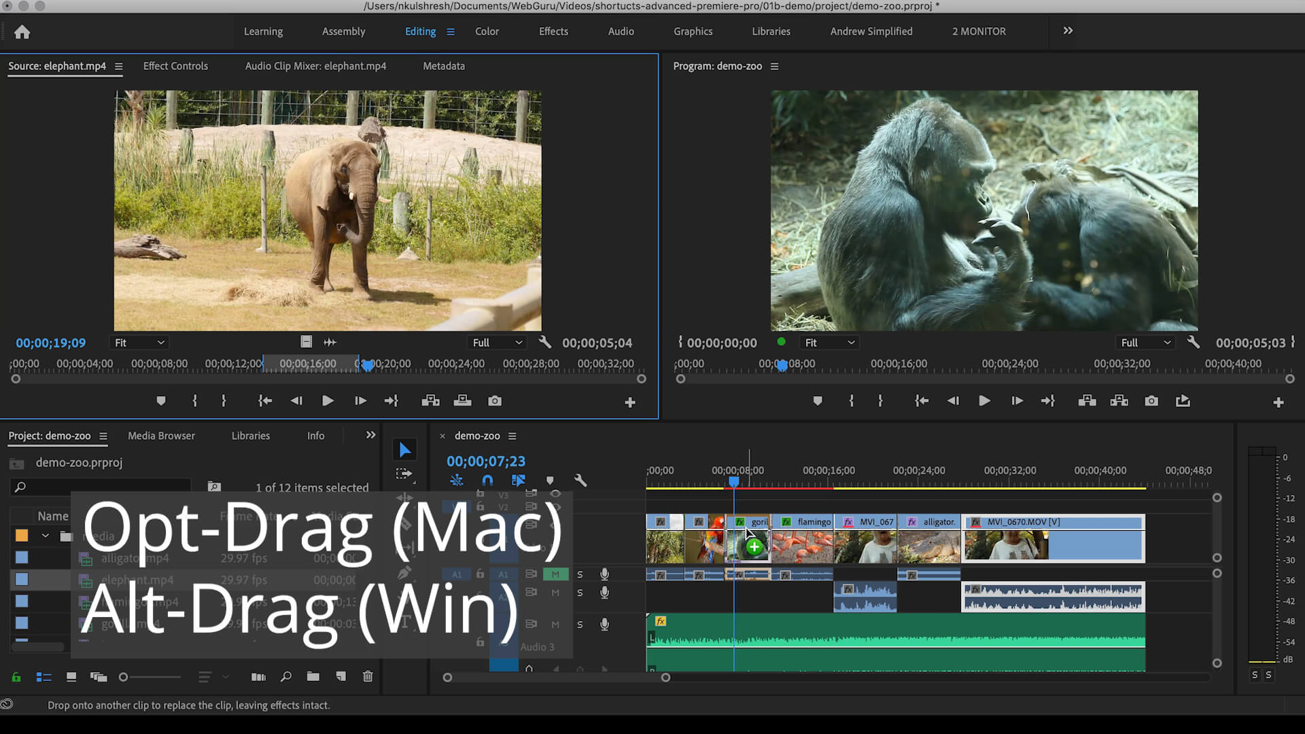The height and width of the screenshot is (734, 1305).
Task: Open Source monitor button editor plus
Action: (x=630, y=402)
